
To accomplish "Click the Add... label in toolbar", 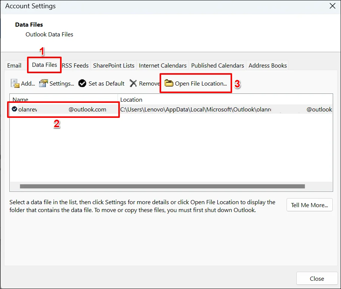I will 28,83.
